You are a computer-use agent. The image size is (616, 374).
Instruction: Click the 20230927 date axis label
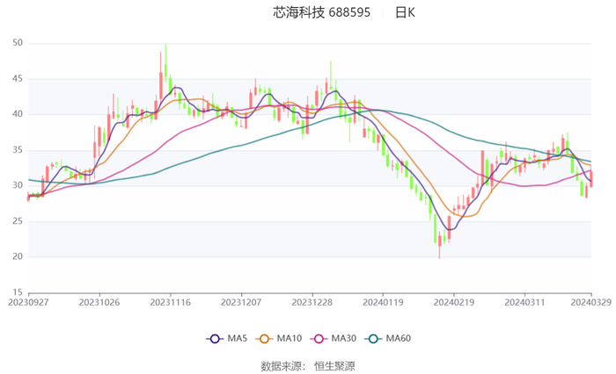[28, 303]
